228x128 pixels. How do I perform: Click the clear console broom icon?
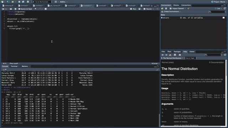157,70
